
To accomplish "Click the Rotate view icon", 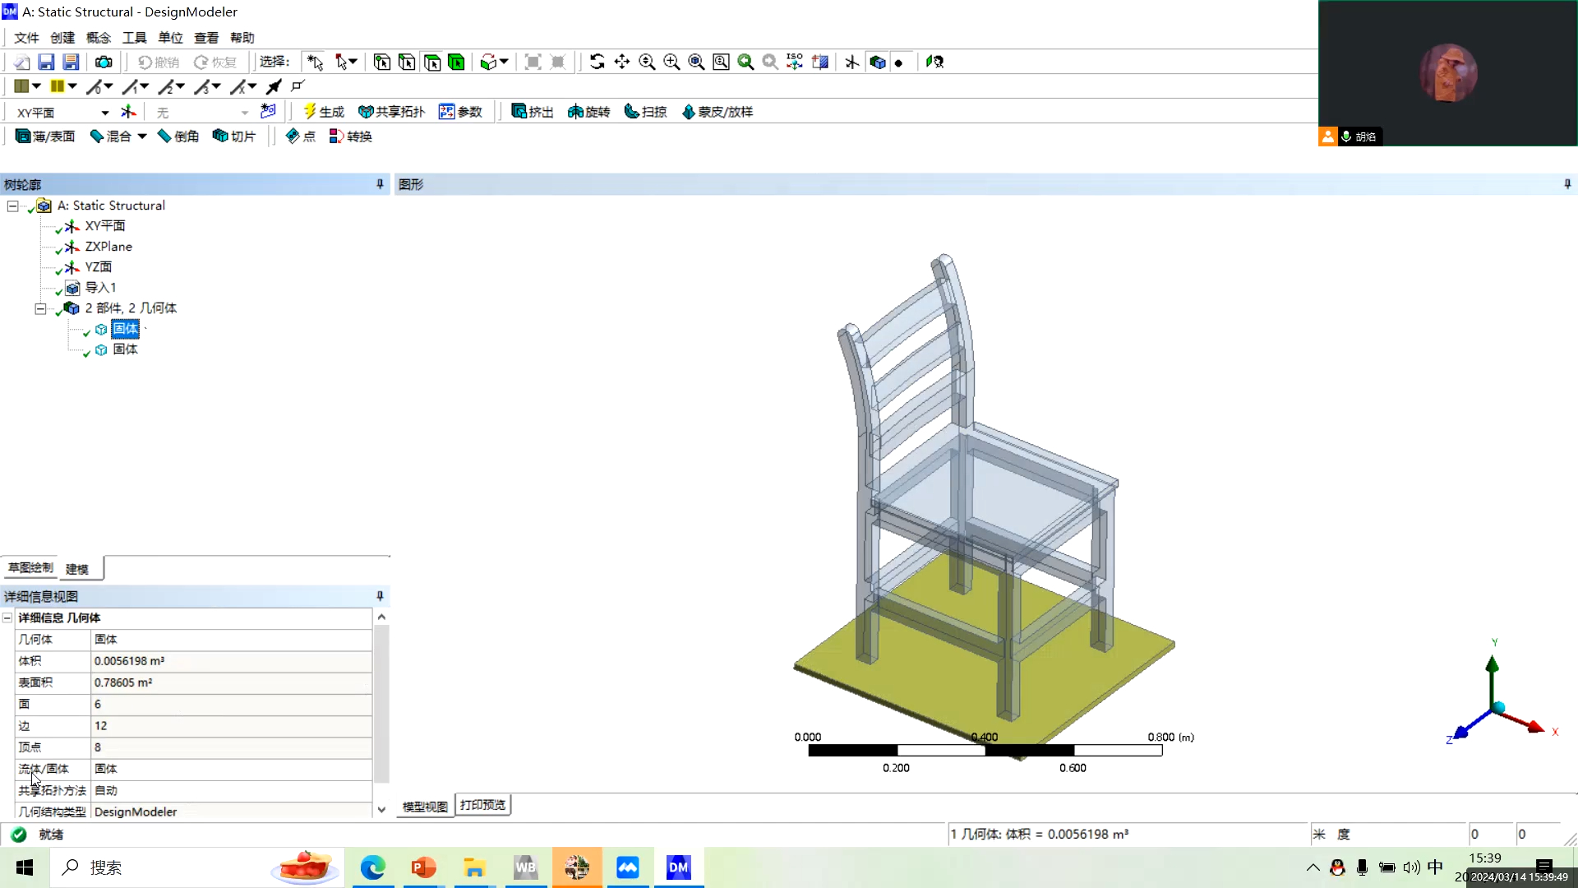I will [x=598, y=62].
